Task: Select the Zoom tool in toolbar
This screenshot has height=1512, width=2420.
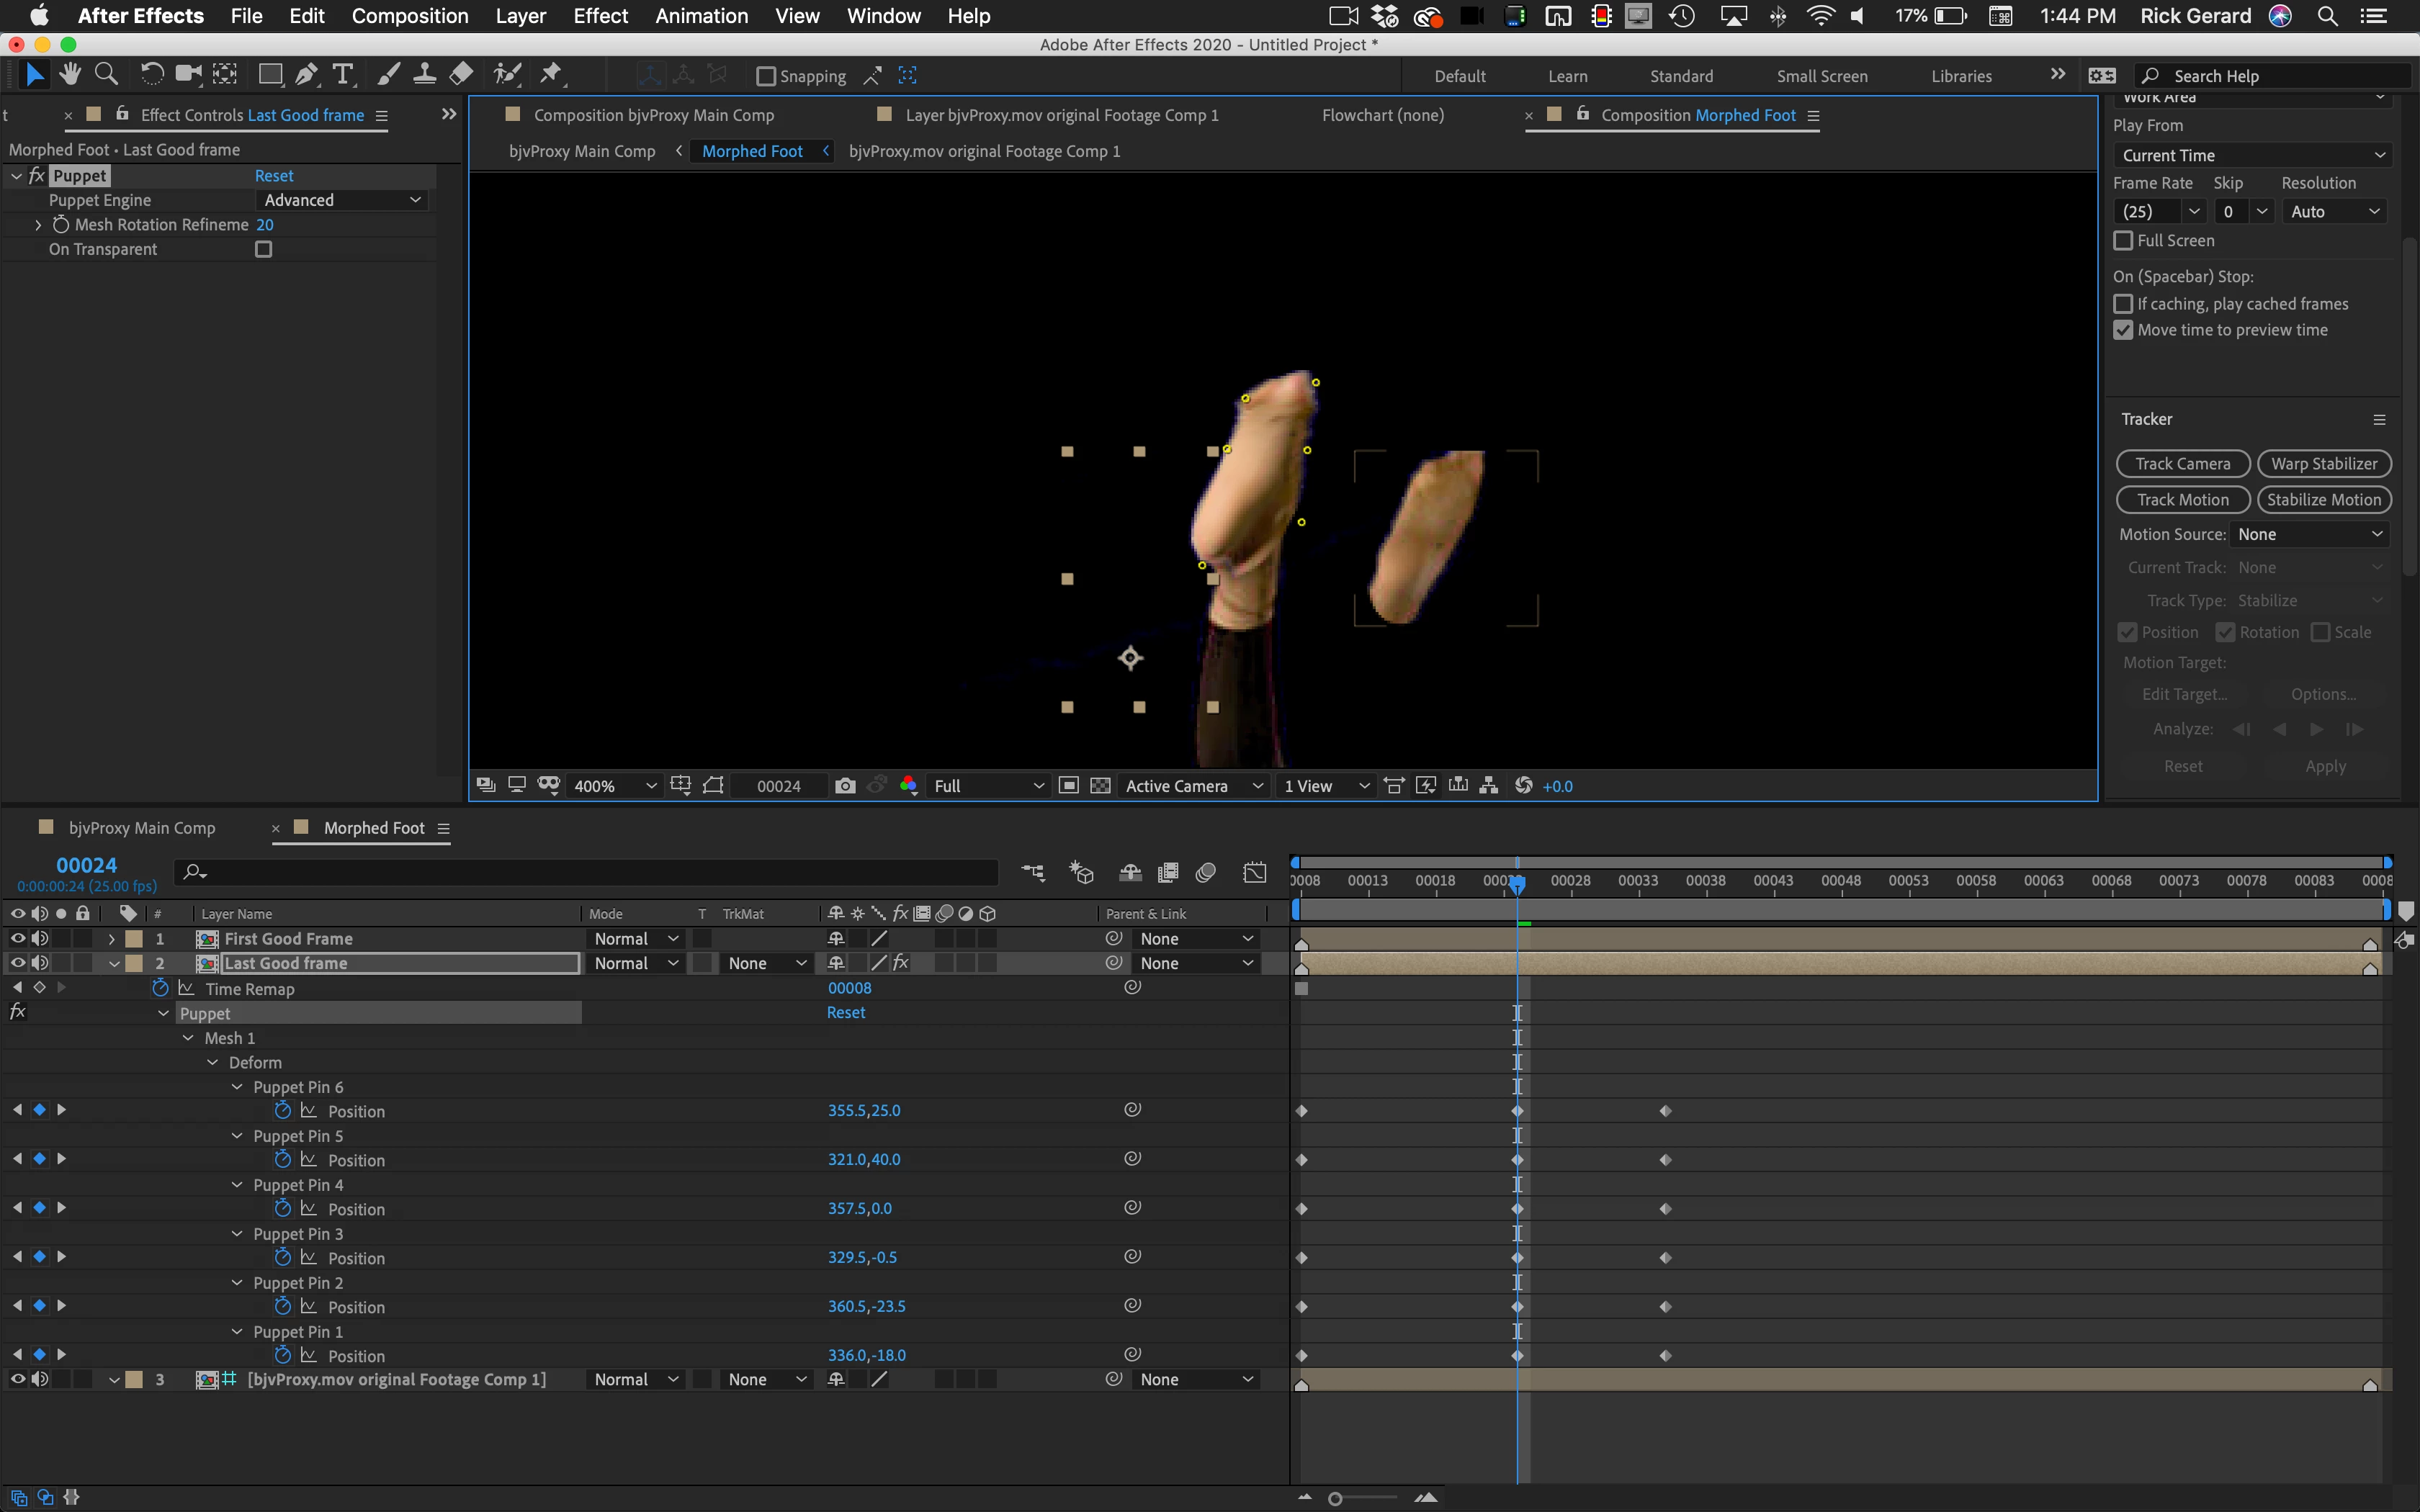Action: pyautogui.click(x=106, y=74)
